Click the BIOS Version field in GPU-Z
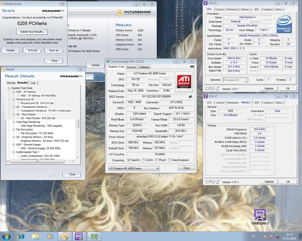 pyautogui.click(x=156, y=96)
